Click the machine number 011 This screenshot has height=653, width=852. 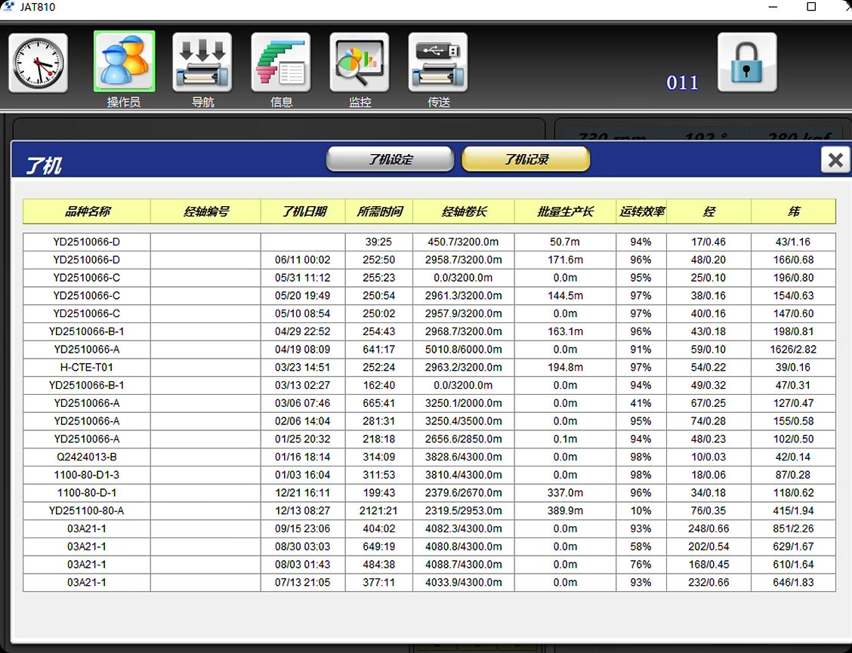(683, 82)
